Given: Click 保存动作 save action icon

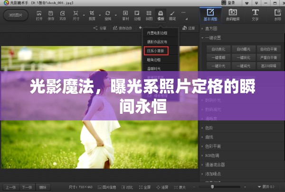Looking at the screenshot, I should click(x=123, y=28).
